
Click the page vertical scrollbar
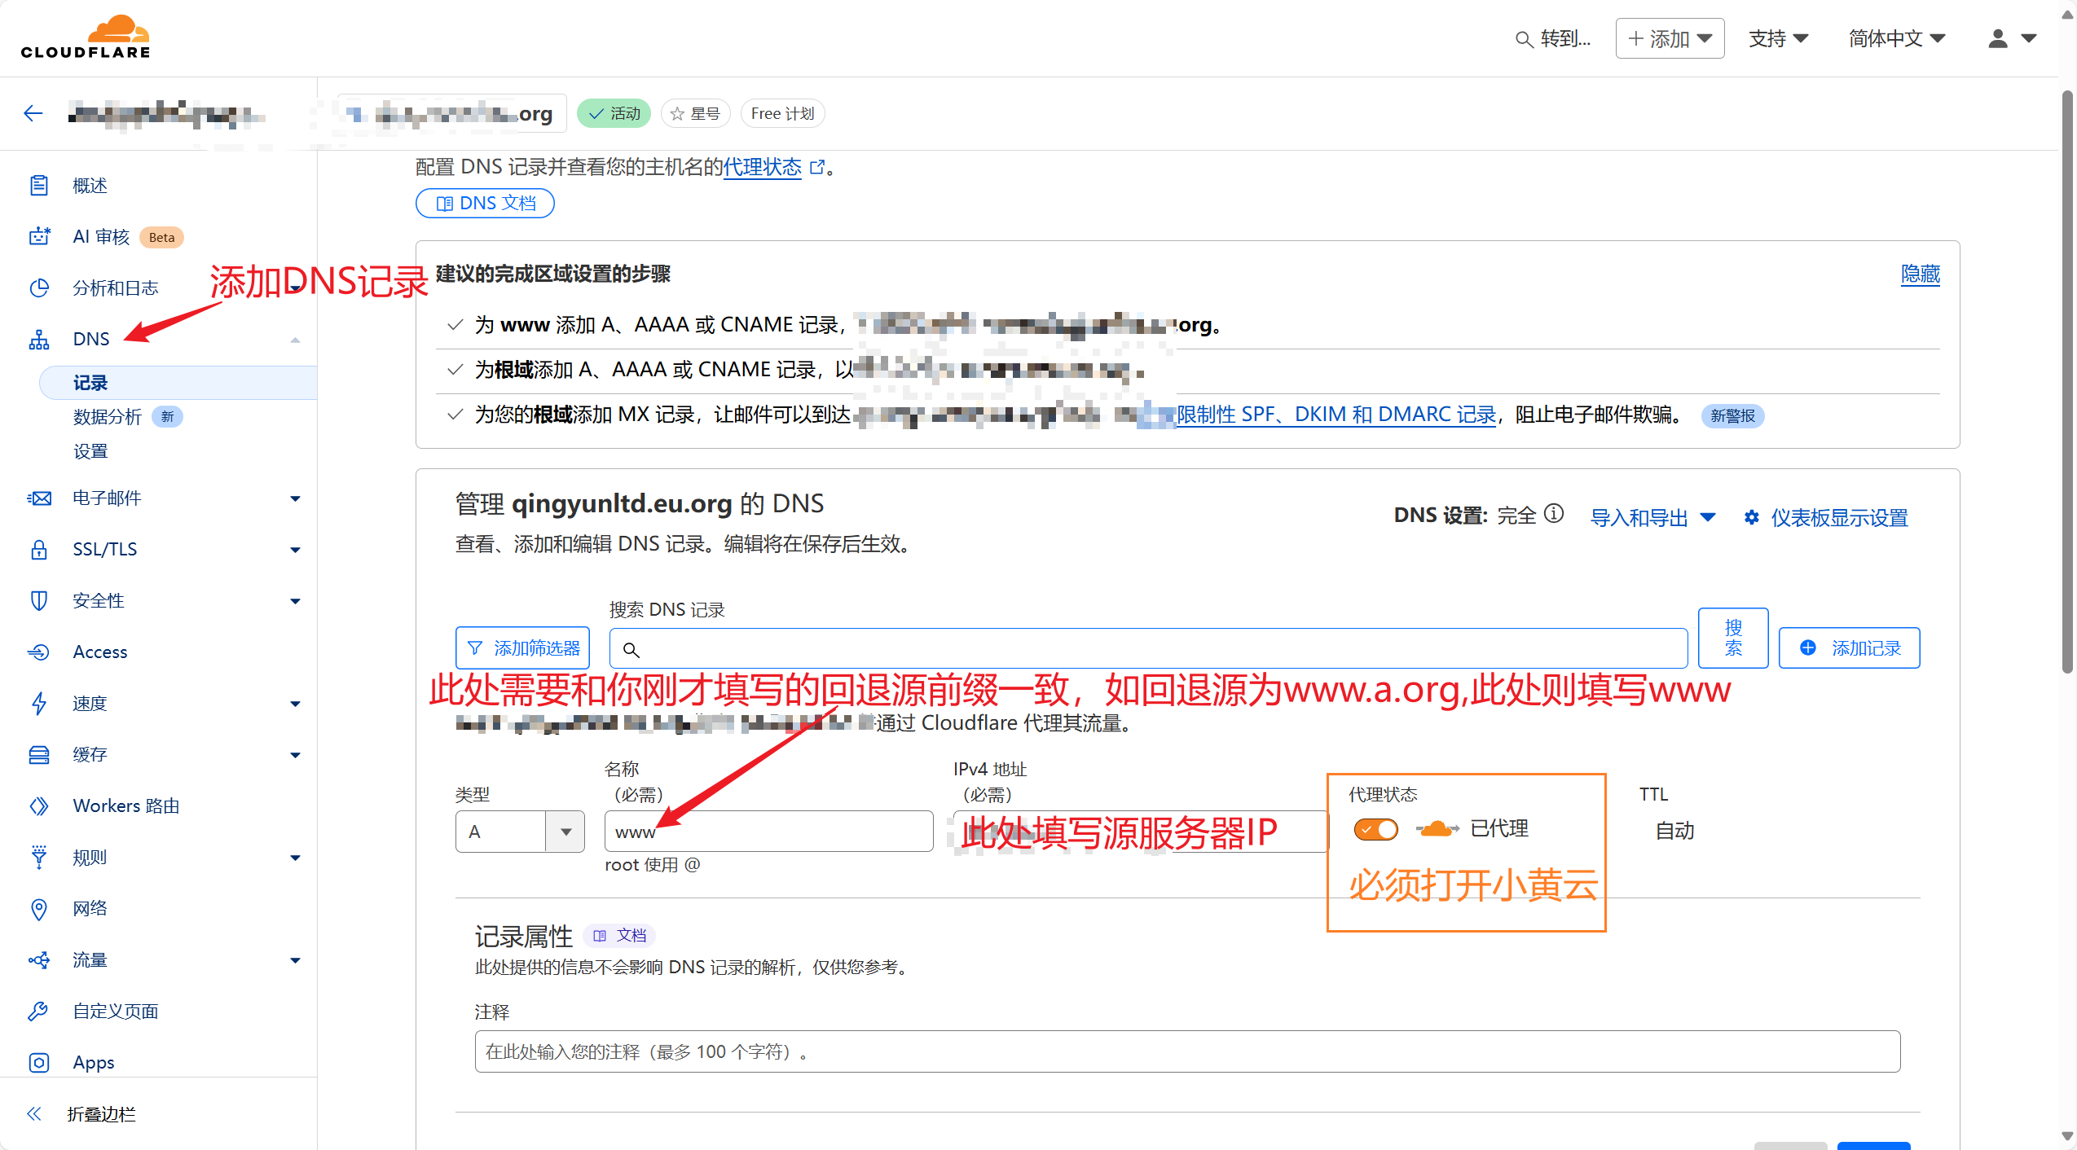2067,383
